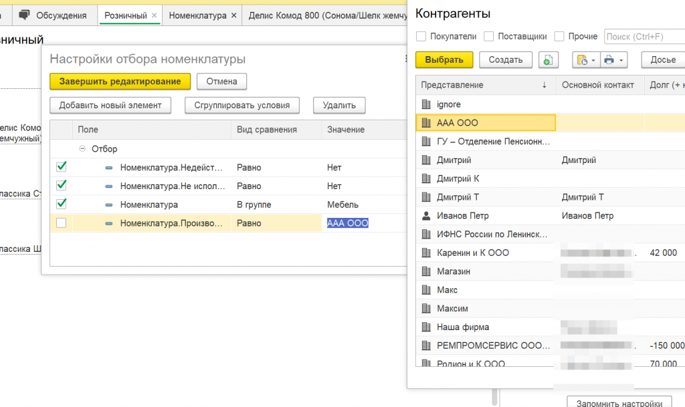The height and width of the screenshot is (407, 685).
Task: Click the building icon beside Каренин и К ООО
Action: pos(426,253)
